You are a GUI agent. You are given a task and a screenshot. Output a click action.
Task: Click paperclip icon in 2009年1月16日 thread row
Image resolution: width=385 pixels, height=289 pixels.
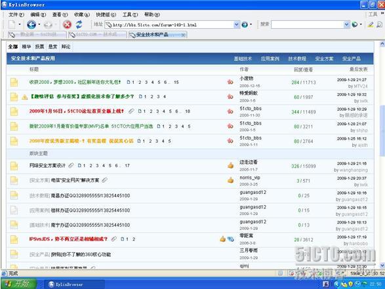(131, 111)
